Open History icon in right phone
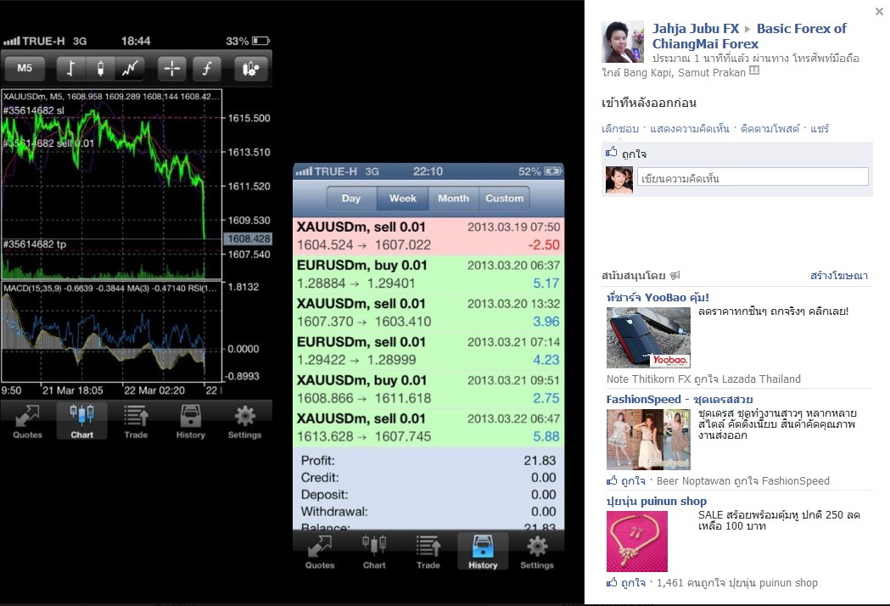Viewport: 890px width, 606px height. pos(483,552)
